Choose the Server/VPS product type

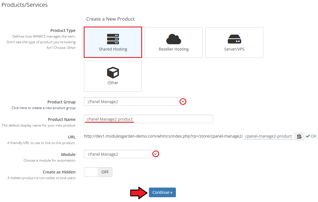(x=234, y=42)
